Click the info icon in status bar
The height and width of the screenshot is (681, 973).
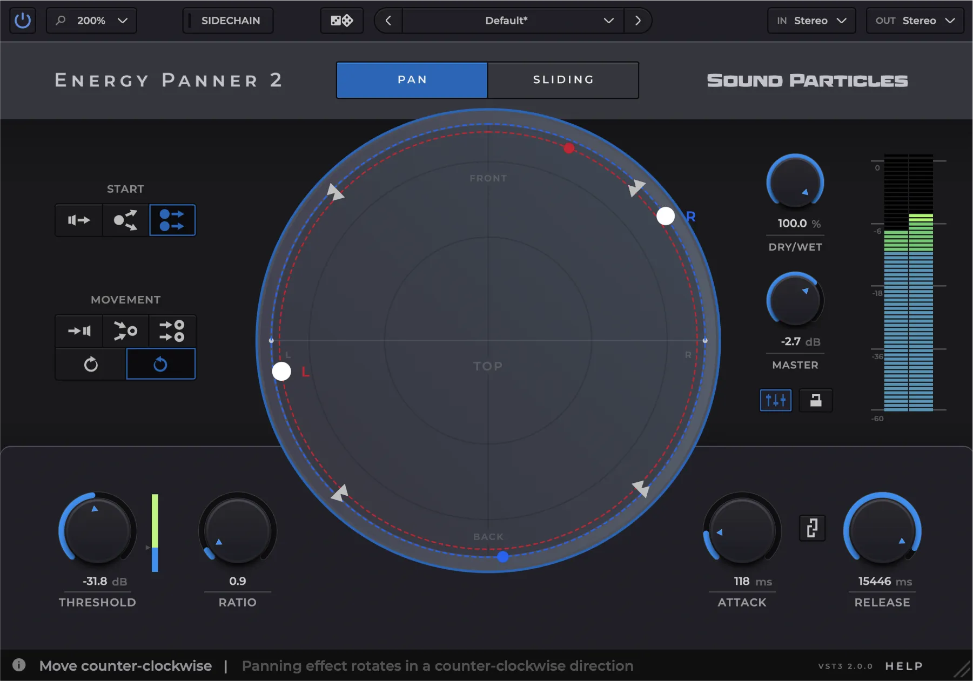pyautogui.click(x=19, y=665)
